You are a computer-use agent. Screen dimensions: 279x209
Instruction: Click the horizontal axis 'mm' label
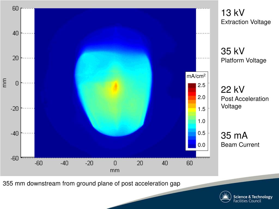tap(115, 170)
